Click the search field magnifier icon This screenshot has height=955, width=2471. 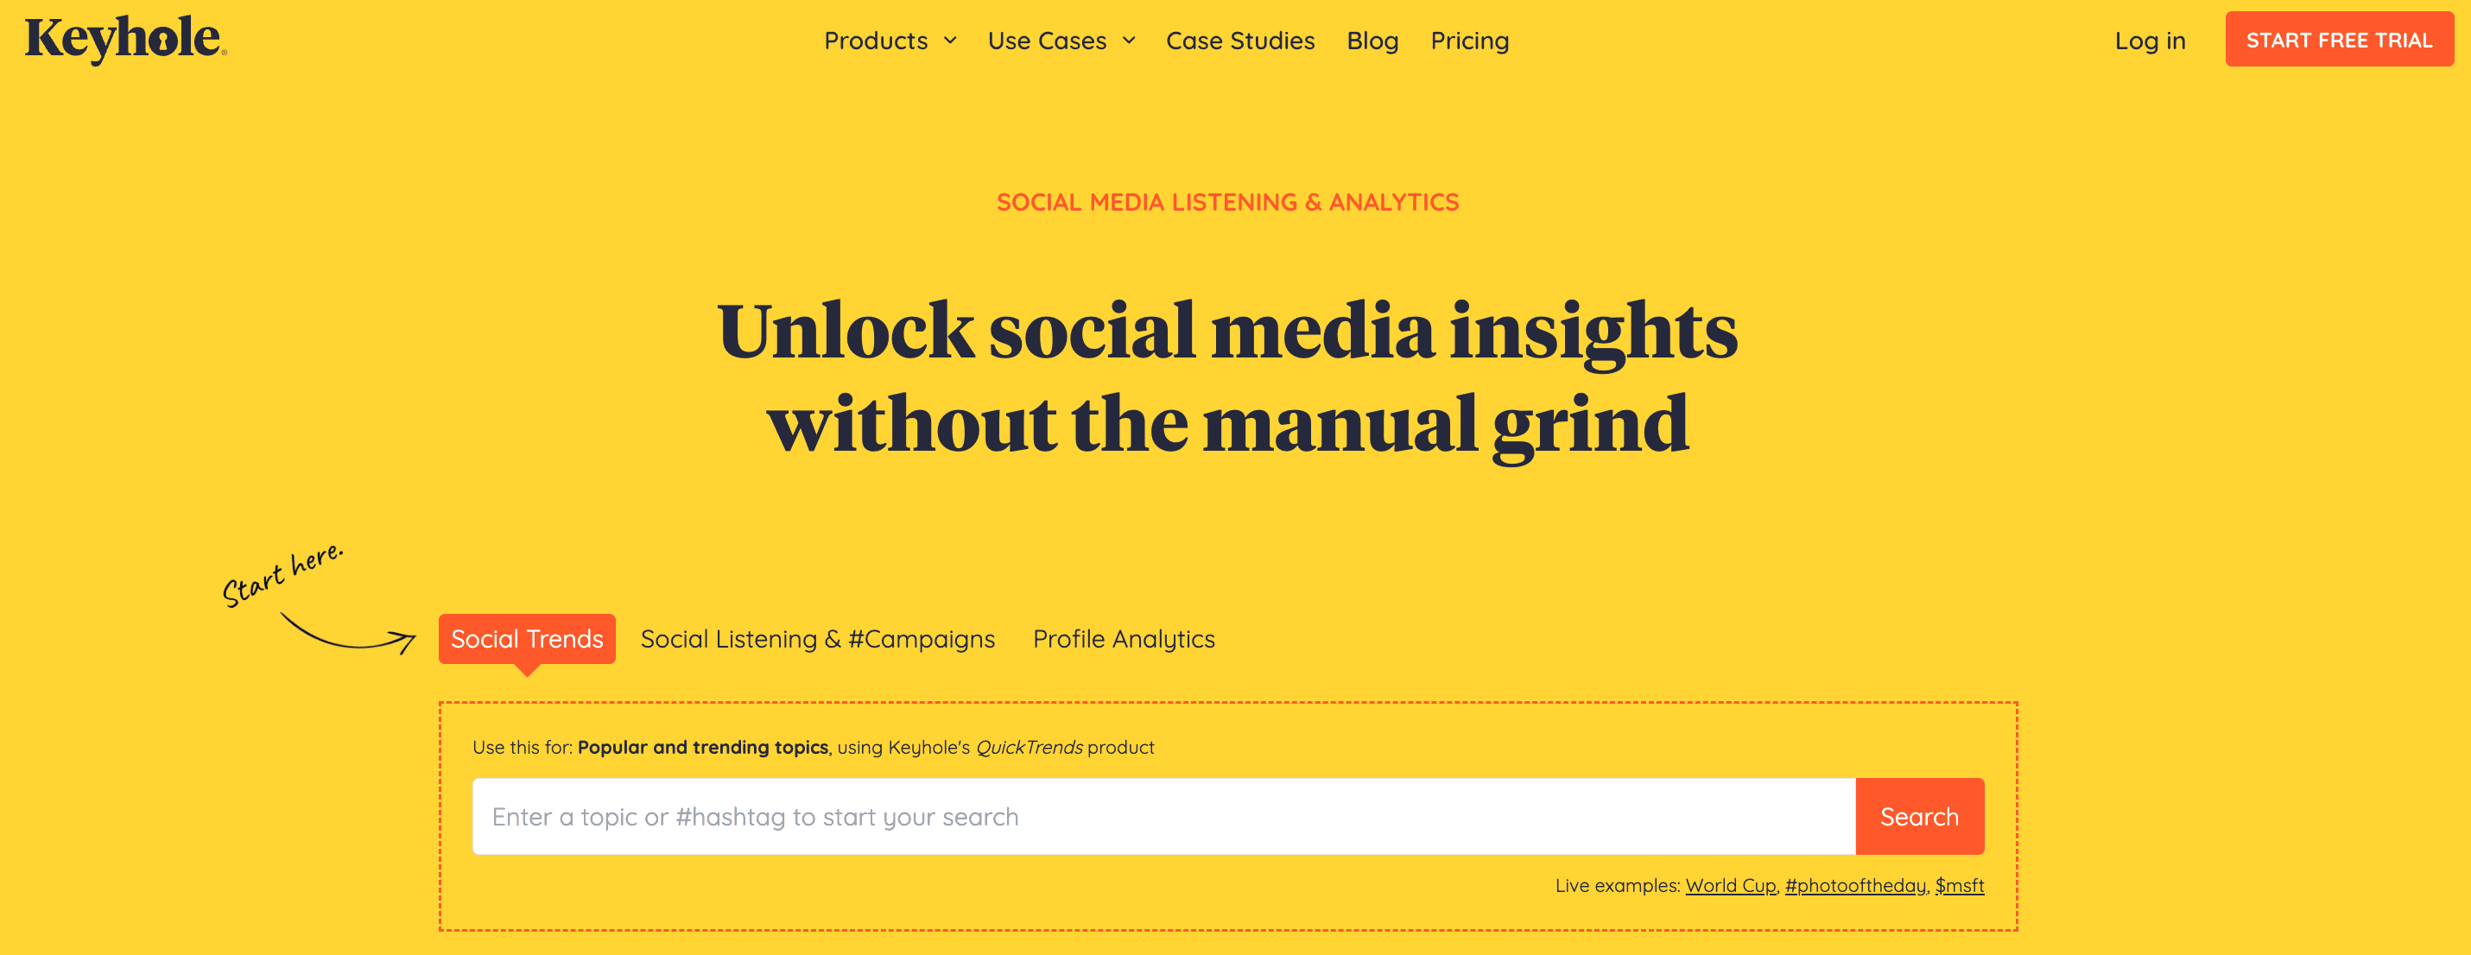(x=1919, y=816)
